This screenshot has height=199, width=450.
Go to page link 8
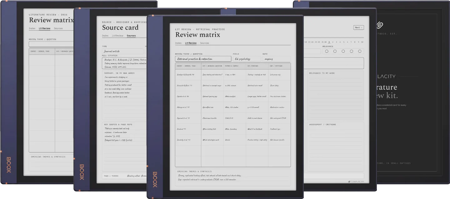pyautogui.click(x=355, y=42)
